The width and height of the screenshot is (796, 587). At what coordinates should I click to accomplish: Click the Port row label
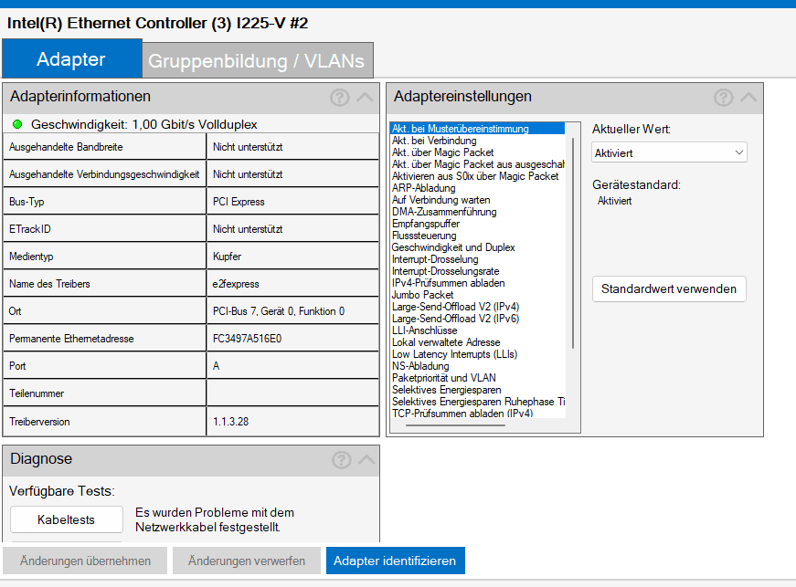(x=17, y=366)
